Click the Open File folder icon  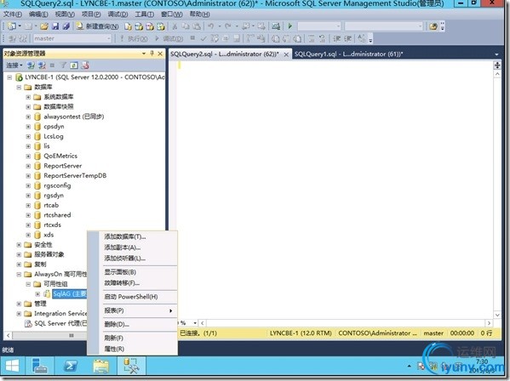click(44, 26)
